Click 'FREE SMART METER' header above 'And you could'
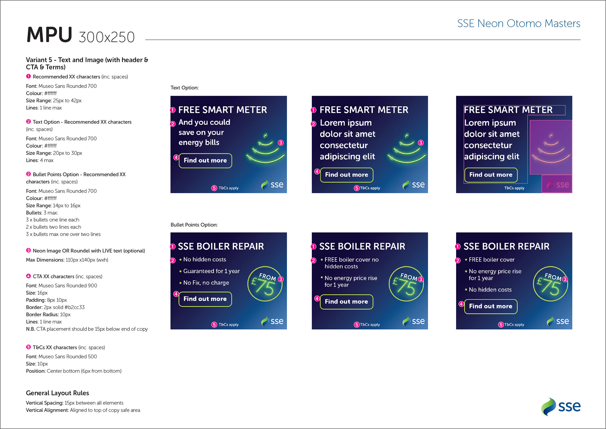The width and height of the screenshot is (606, 429). (223, 110)
